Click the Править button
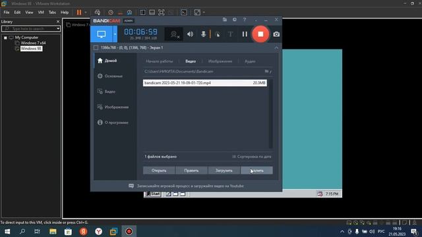 coord(191,171)
